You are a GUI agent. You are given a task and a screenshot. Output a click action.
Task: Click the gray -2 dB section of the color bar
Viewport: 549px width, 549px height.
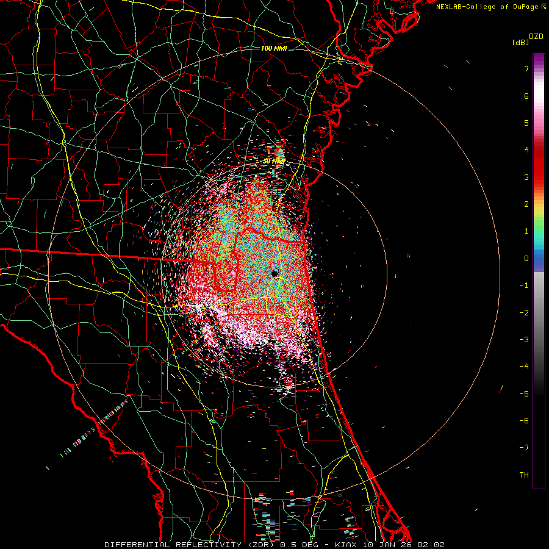pos(539,313)
